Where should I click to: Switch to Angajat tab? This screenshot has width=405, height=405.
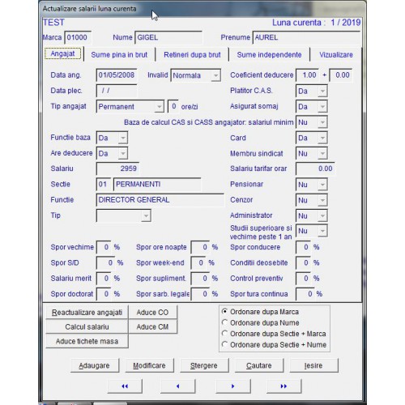62,53
